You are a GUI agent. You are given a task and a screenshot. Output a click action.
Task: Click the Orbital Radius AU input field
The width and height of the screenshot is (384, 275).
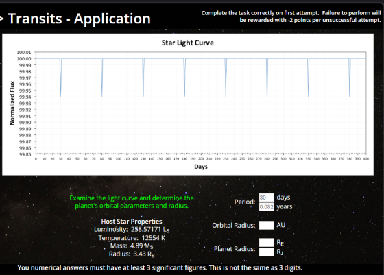[267, 225]
